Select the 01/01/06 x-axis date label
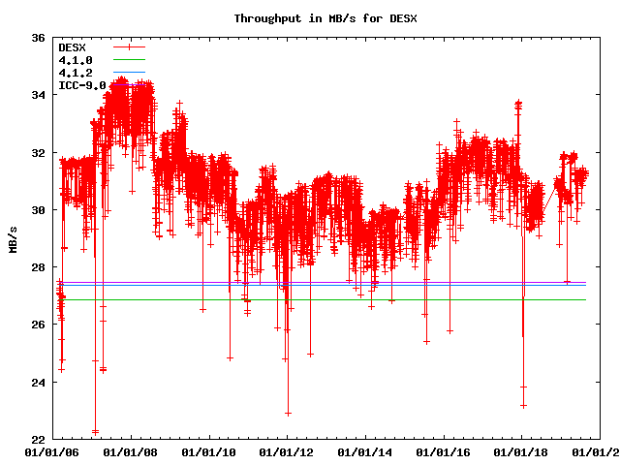This screenshot has height=465, width=620. [51, 452]
